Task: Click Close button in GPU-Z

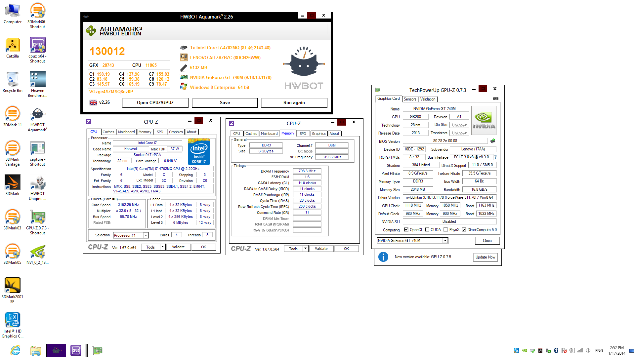Action: 487,241
